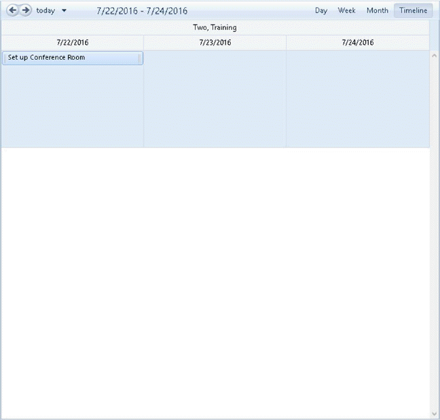This screenshot has width=440, height=420.
Task: Select the Timeline view
Action: point(413,11)
